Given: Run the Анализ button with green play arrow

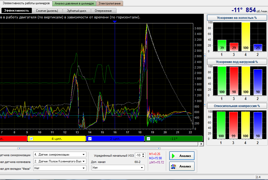Looking at the screenshot, I should coord(182,156).
